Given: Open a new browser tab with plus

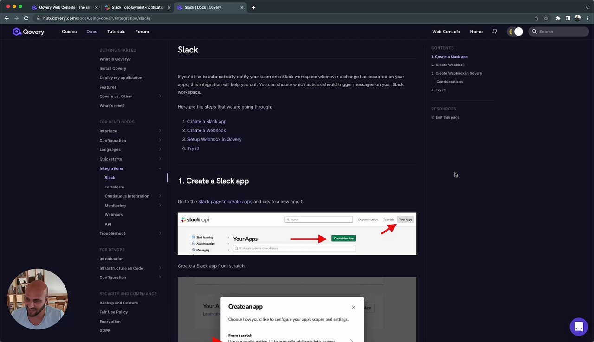Looking at the screenshot, I should (253, 7).
